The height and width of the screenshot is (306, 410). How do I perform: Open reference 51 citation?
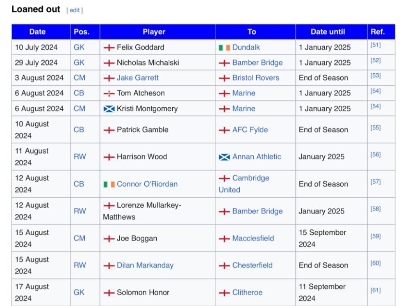click(x=376, y=45)
